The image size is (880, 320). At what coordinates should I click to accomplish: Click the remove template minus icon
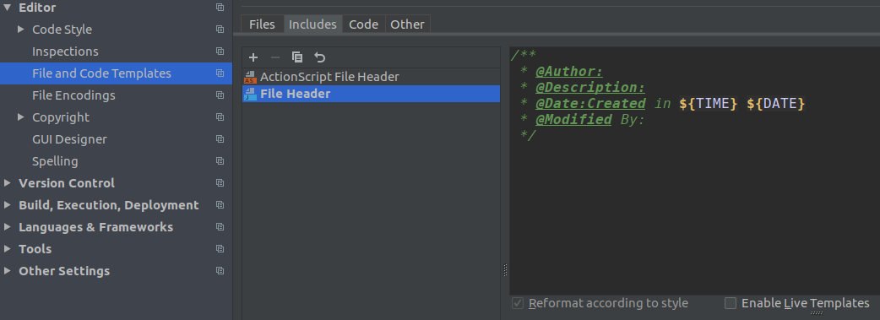275,57
